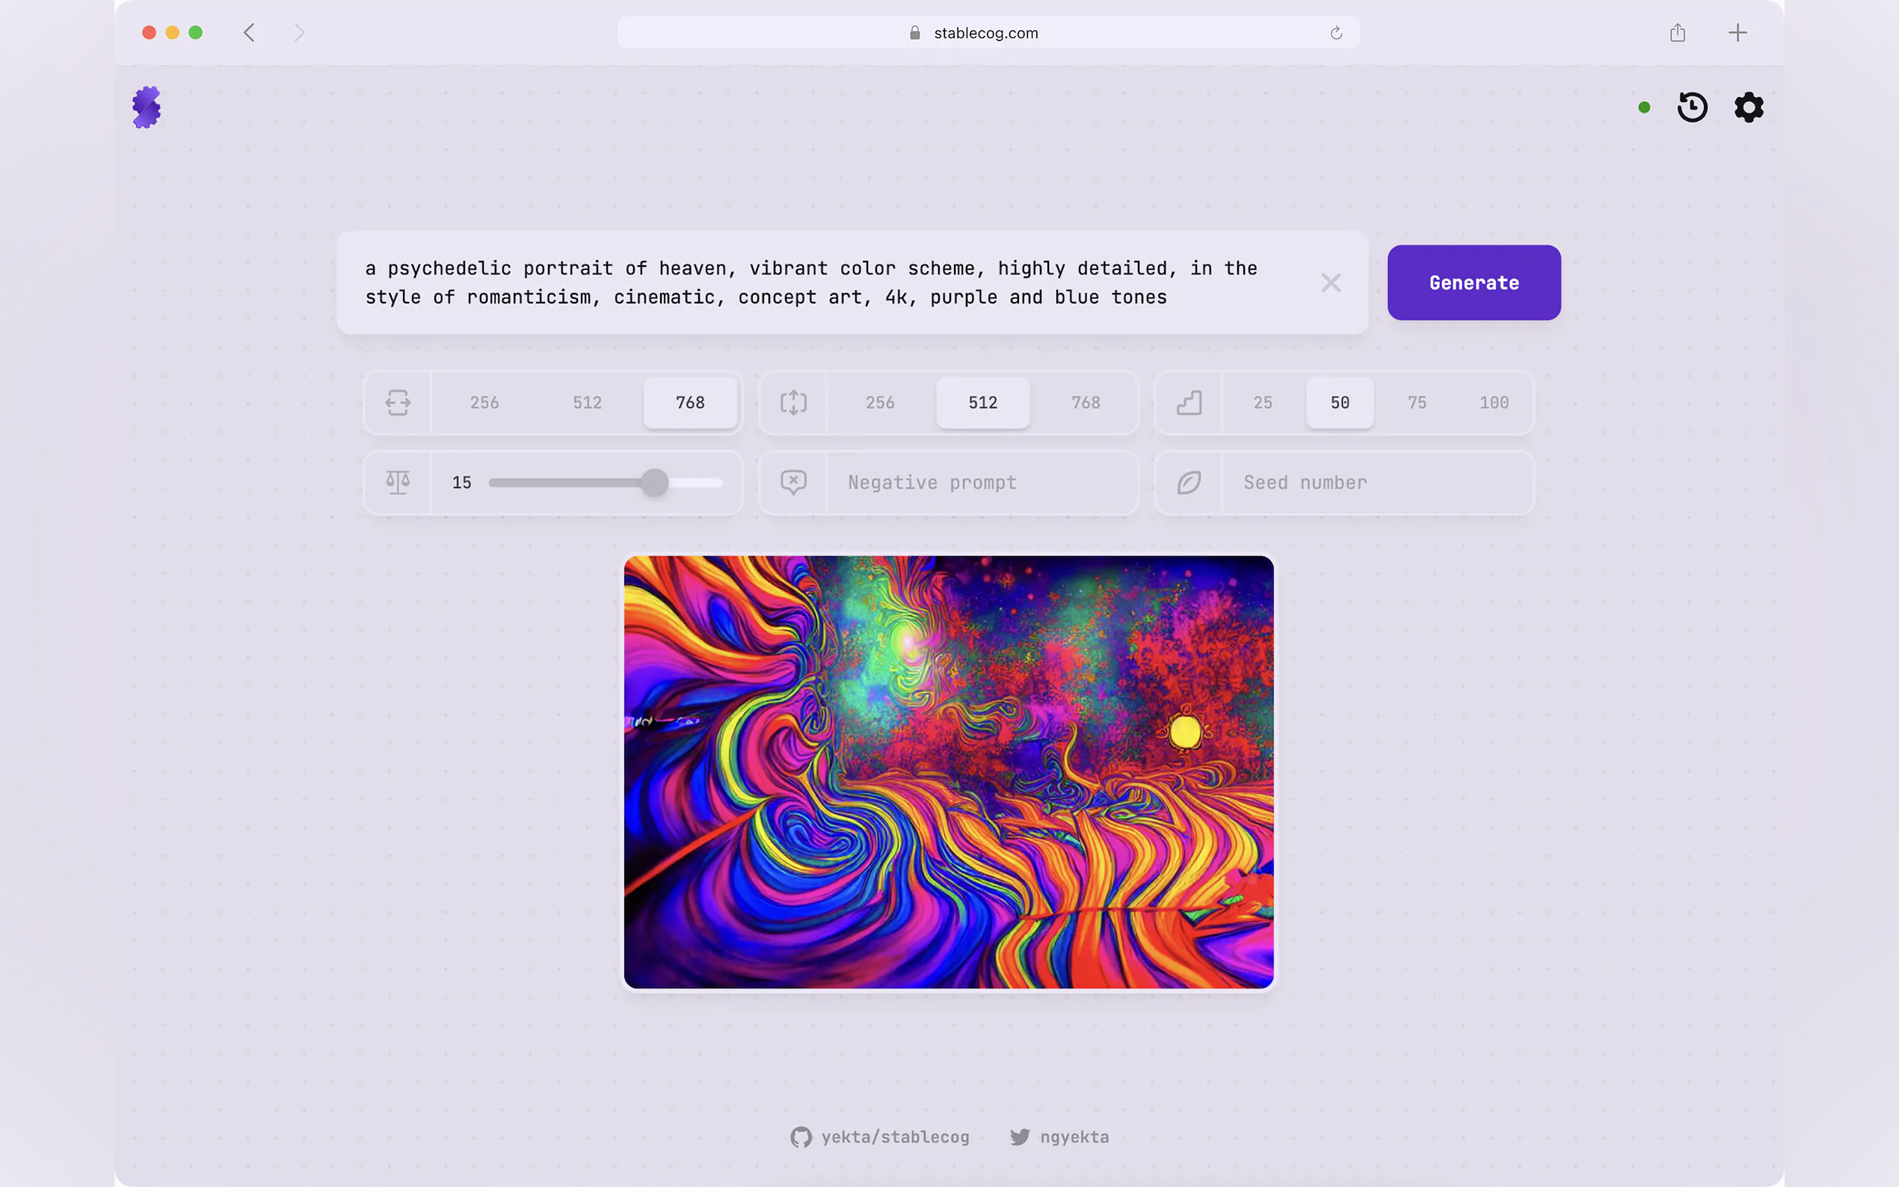This screenshot has height=1187, width=1899.
Task: Set height to 256
Action: click(880, 403)
